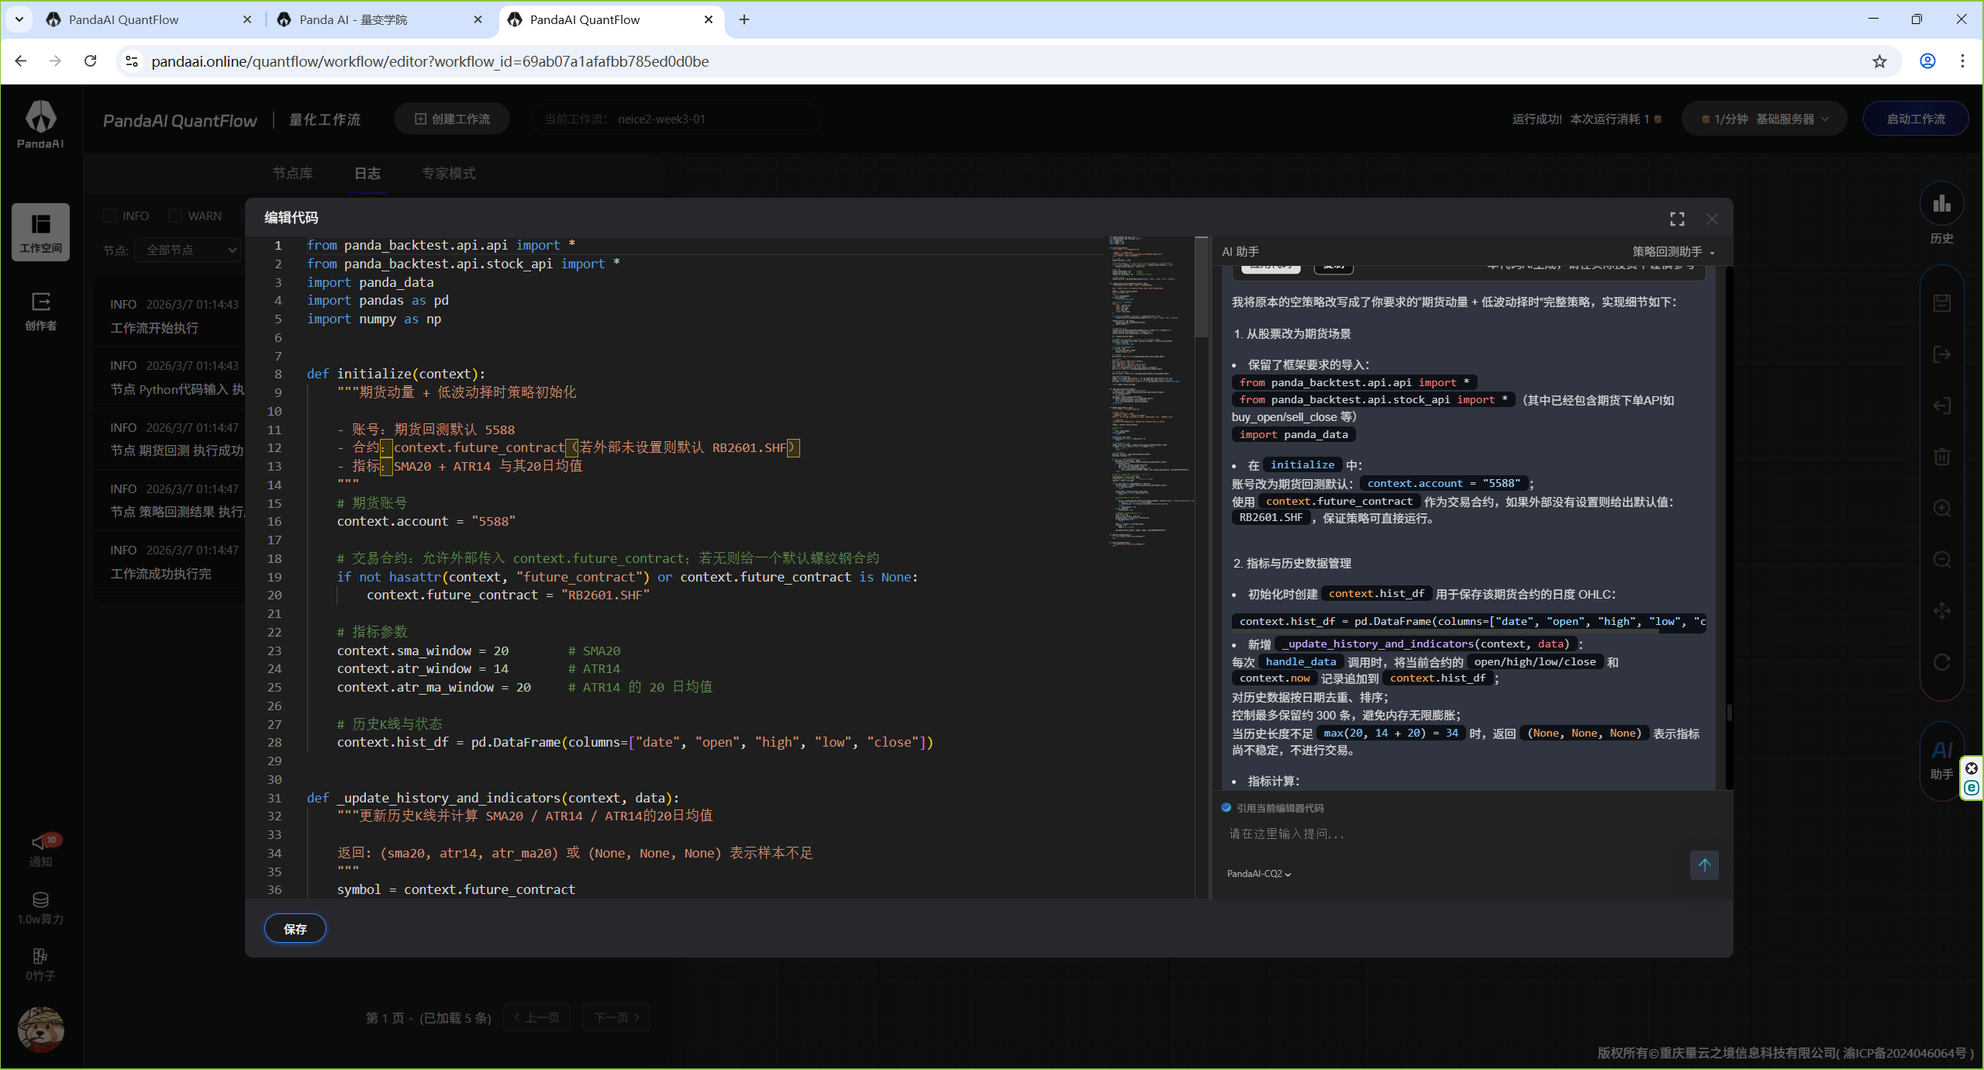The image size is (1984, 1070).
Task: Click the current workflow name field neice2-week3-01
Action: pos(676,119)
